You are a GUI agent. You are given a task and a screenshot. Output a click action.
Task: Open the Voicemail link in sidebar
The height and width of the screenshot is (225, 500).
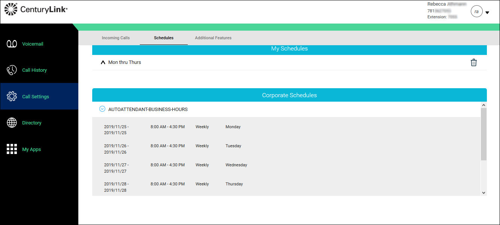coord(33,44)
